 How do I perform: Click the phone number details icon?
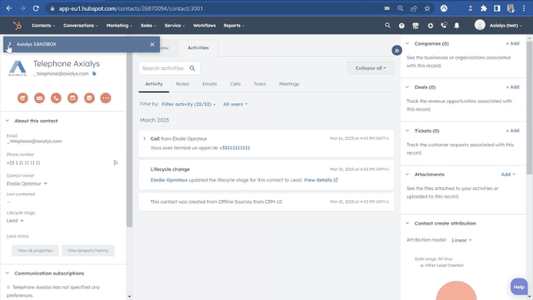pos(115,163)
